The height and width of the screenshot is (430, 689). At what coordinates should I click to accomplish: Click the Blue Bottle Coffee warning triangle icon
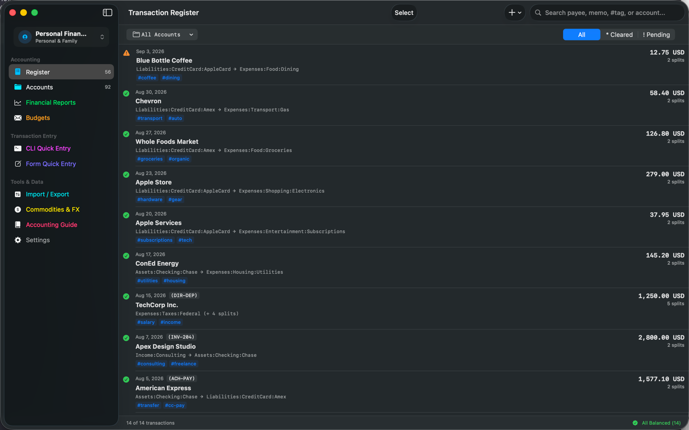(126, 53)
